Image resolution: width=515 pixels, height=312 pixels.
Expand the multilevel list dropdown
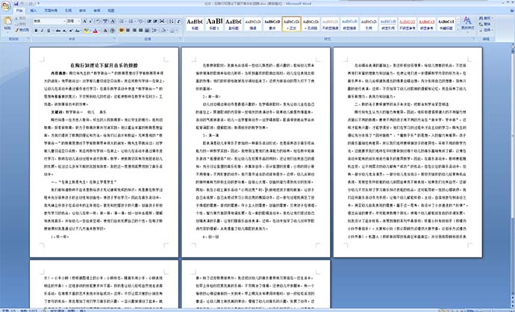(143, 21)
